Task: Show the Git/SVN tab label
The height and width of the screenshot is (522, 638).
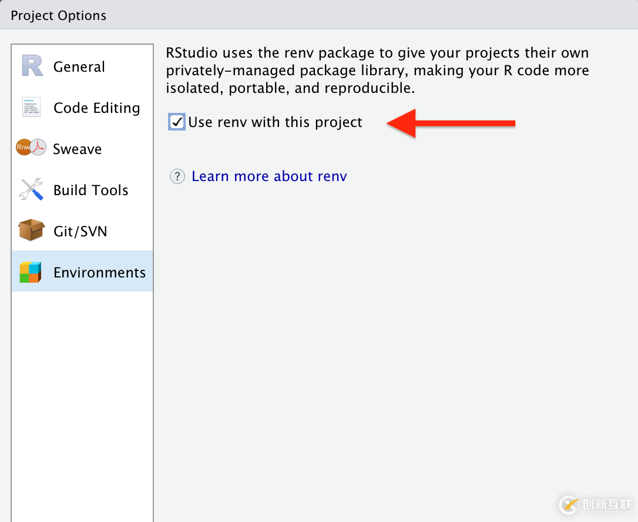Action: [x=80, y=232]
